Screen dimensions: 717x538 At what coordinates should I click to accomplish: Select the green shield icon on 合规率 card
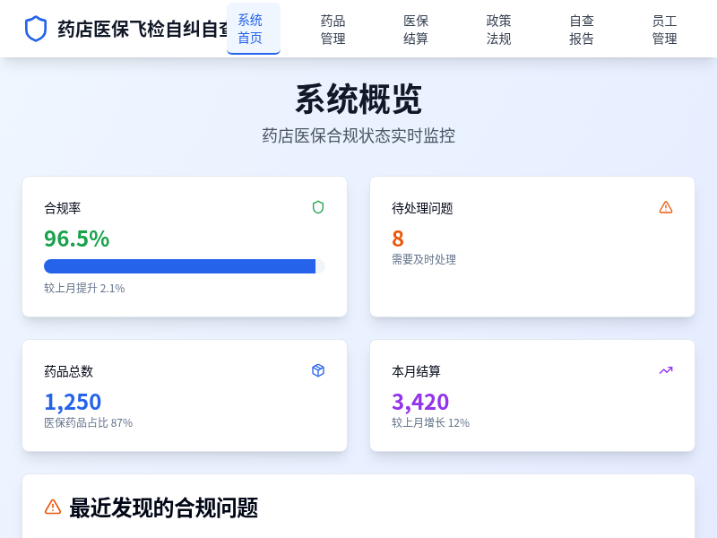pyautogui.click(x=318, y=206)
